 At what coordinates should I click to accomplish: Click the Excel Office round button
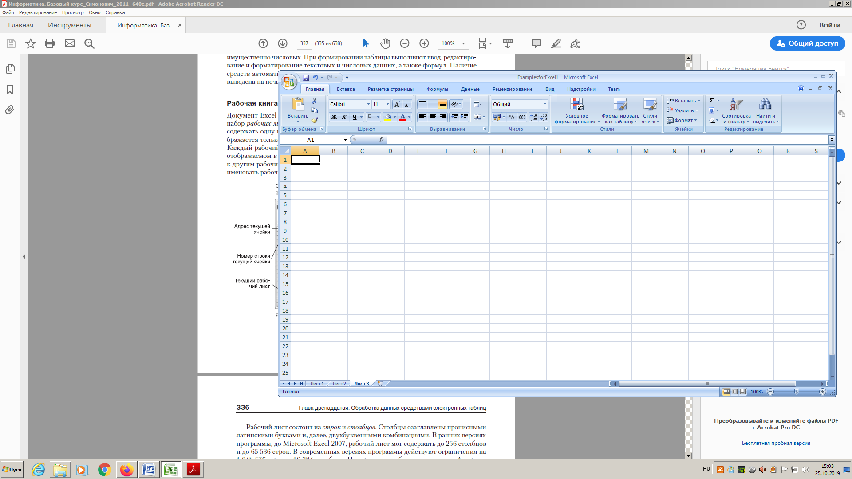point(289,82)
